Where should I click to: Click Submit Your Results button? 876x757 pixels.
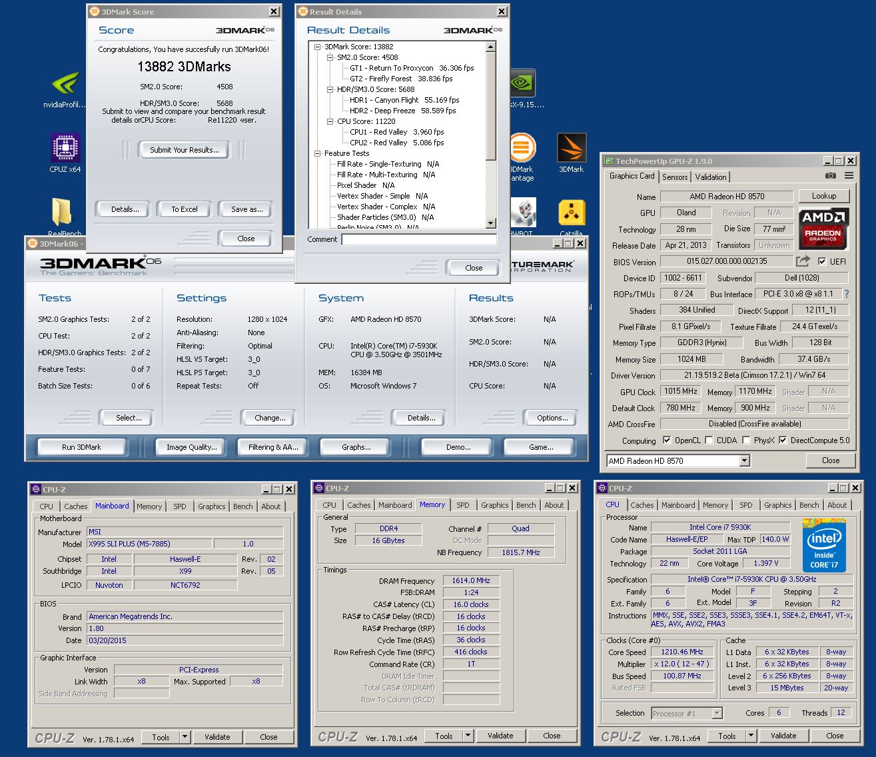click(x=184, y=150)
